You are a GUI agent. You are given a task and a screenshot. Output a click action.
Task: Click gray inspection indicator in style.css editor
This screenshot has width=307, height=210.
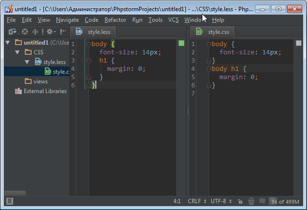coord(299,43)
